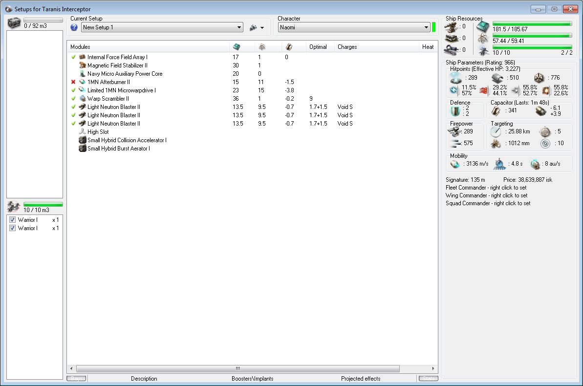Open the blue question mark help icon
The width and height of the screenshot is (583, 386).
pyautogui.click(x=74, y=27)
